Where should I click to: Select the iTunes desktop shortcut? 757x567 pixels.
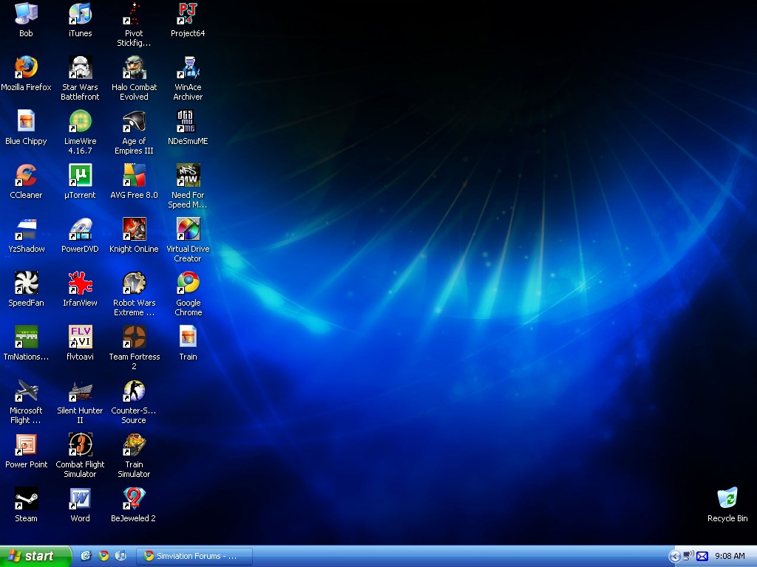click(x=80, y=14)
